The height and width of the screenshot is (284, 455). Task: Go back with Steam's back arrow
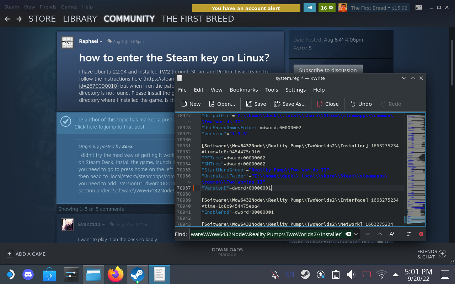pyautogui.click(x=7, y=19)
